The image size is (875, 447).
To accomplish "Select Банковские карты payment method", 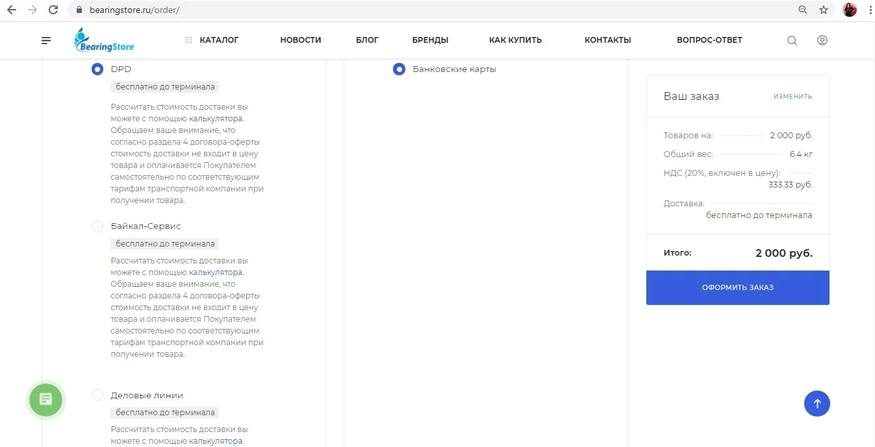I will [x=399, y=69].
